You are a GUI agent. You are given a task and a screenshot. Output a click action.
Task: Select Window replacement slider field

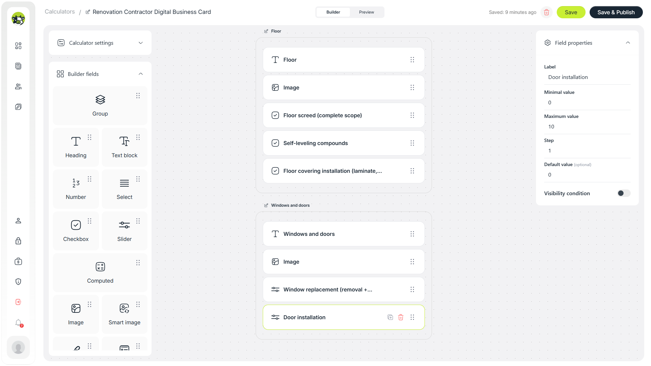click(343, 289)
